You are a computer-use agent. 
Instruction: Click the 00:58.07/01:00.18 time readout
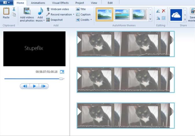coord(47,72)
